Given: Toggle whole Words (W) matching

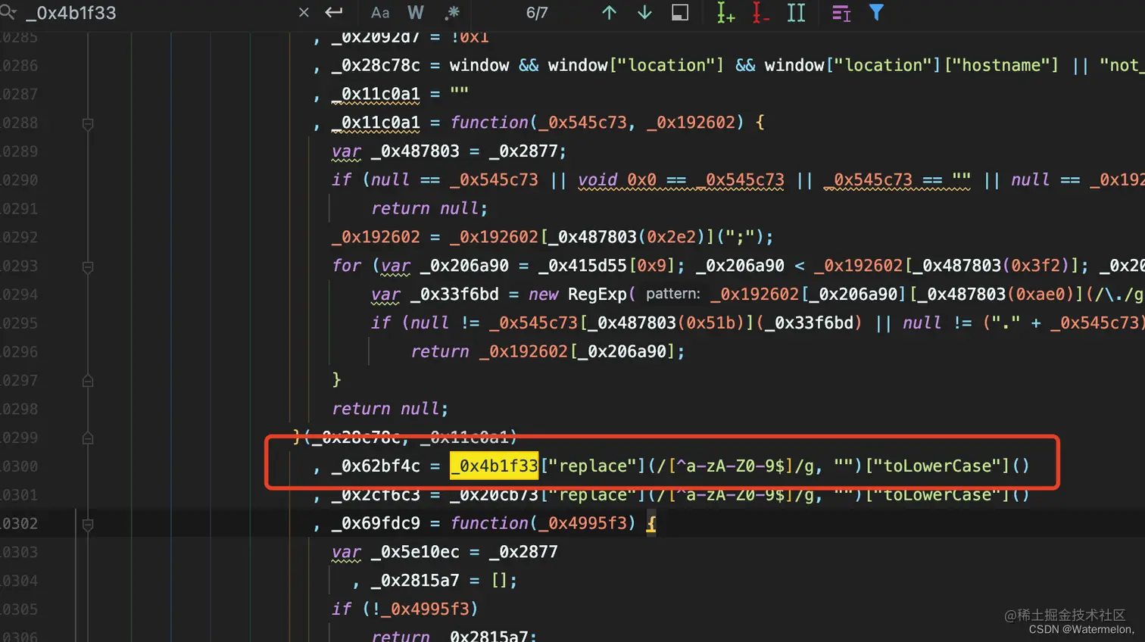Looking at the screenshot, I should tap(415, 13).
